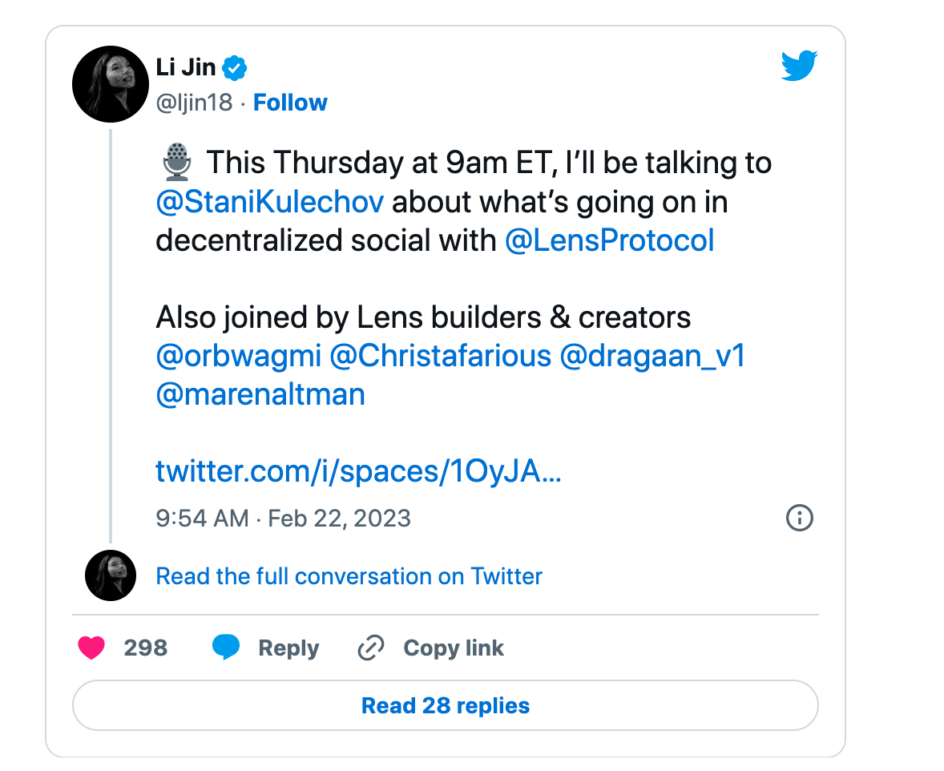Click the info circle icon
Screen dimensions: 944x771
pos(800,518)
